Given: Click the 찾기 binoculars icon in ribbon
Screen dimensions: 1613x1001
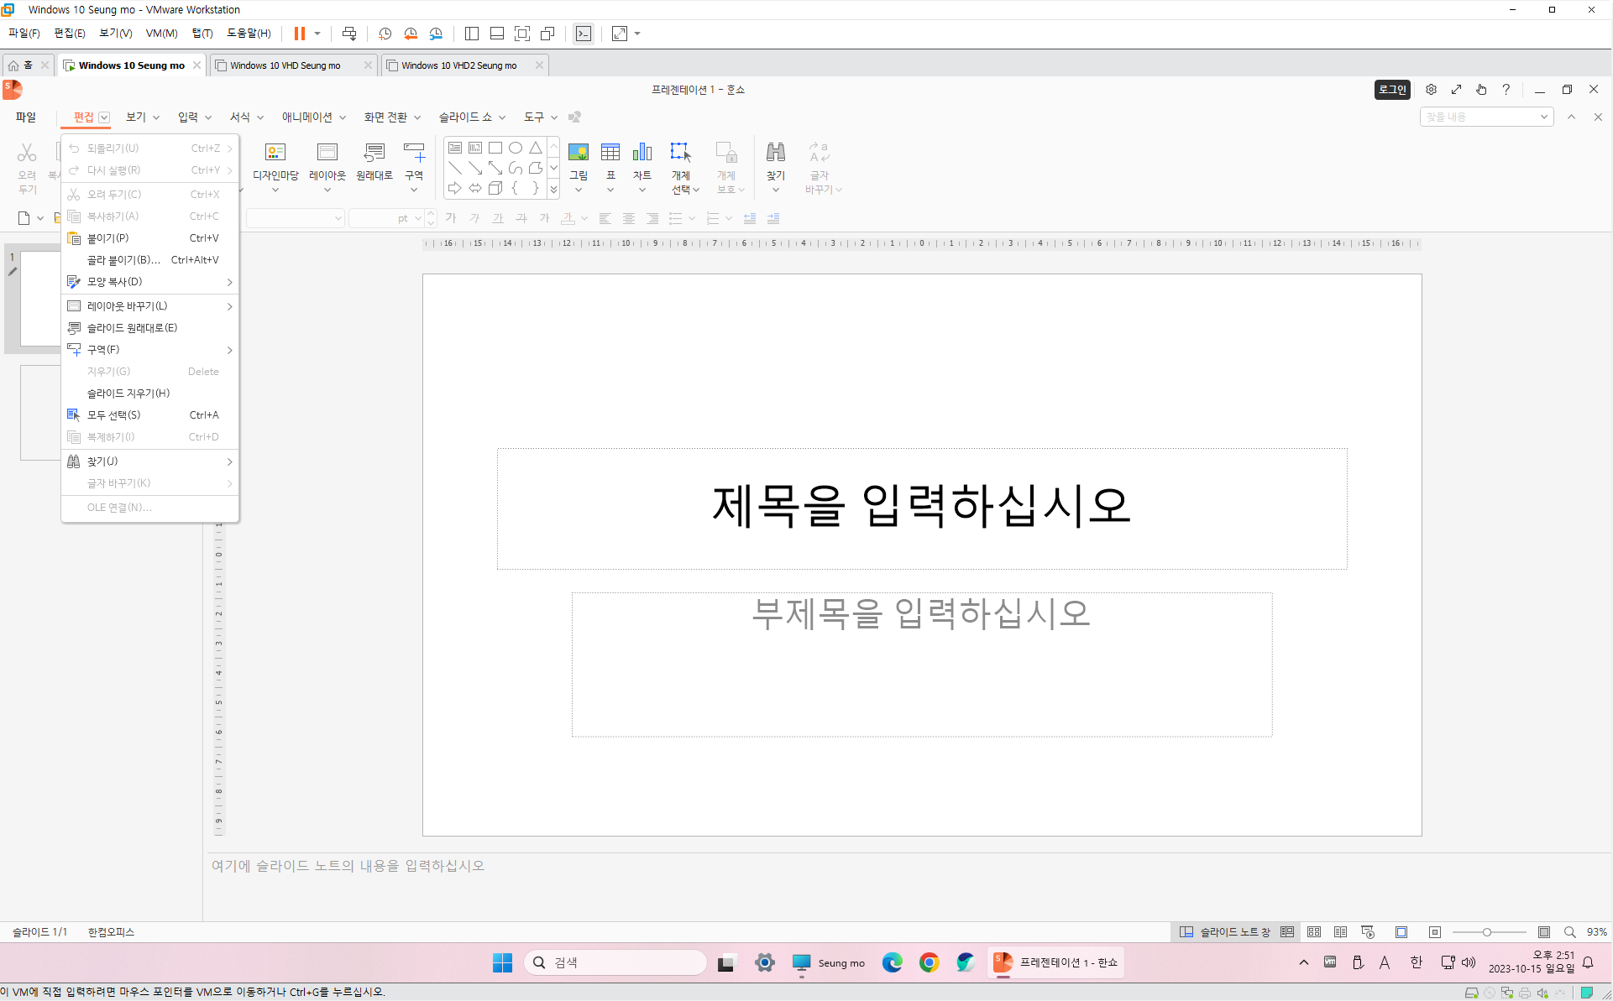Looking at the screenshot, I should point(776,153).
